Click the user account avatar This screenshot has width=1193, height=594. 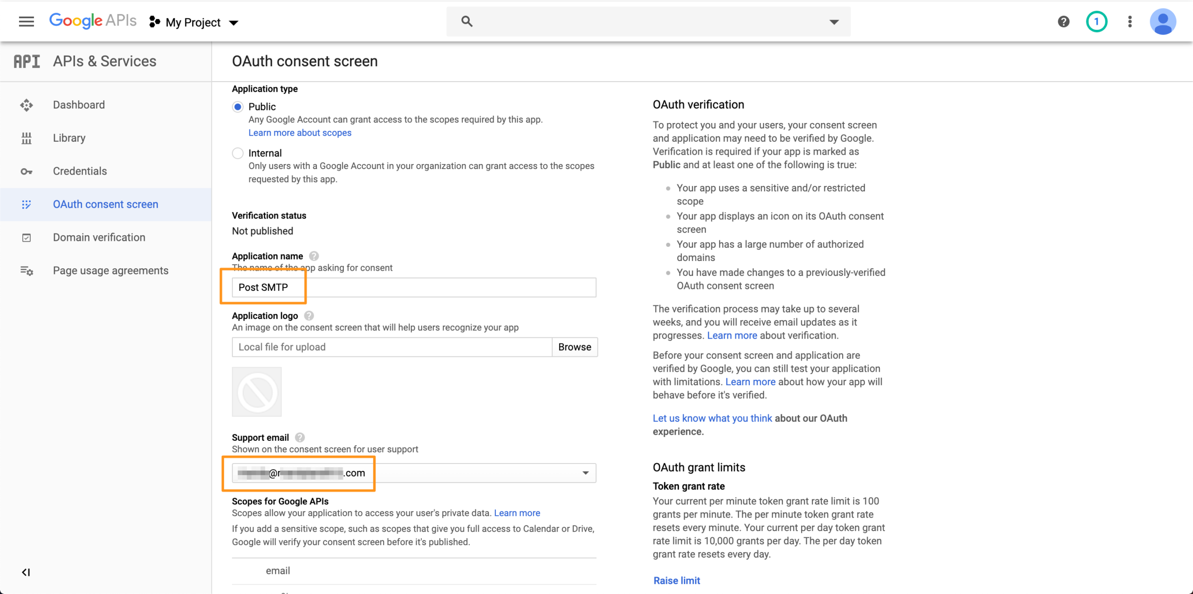(1163, 21)
